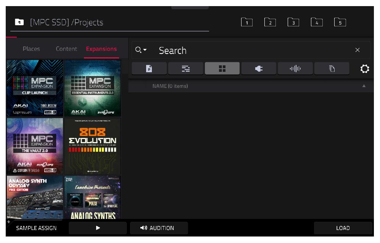The width and height of the screenshot is (380, 243).
Task: Open folder shortcut 3
Action: pos(293,22)
